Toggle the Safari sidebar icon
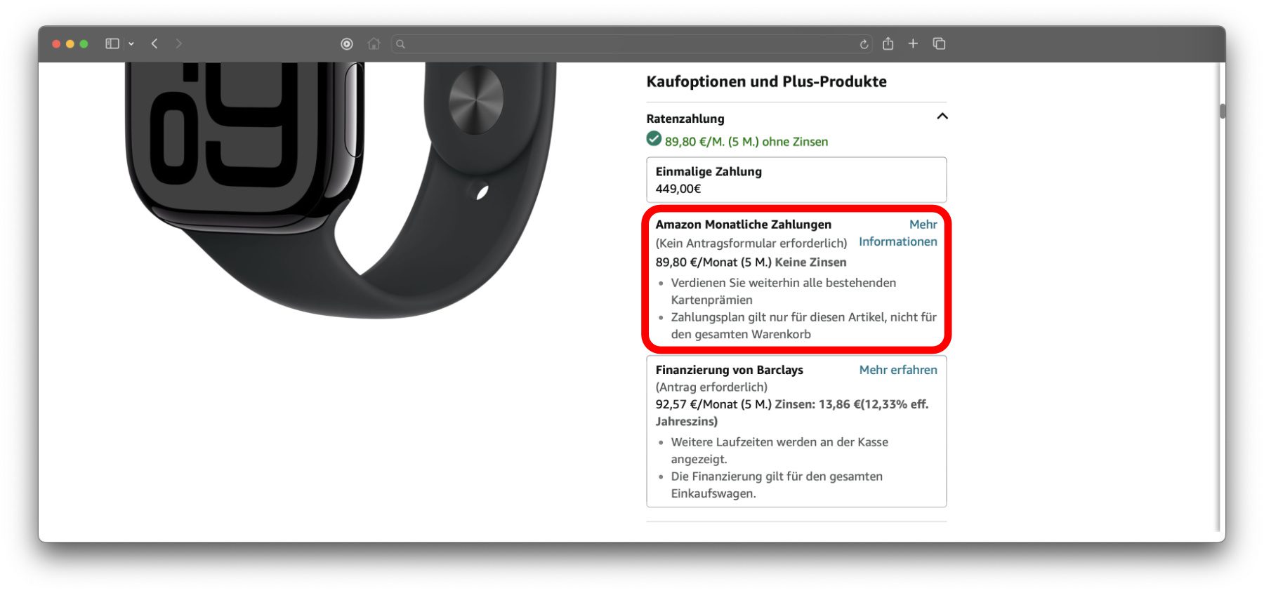Viewport: 1264px width, 593px height. (x=112, y=44)
